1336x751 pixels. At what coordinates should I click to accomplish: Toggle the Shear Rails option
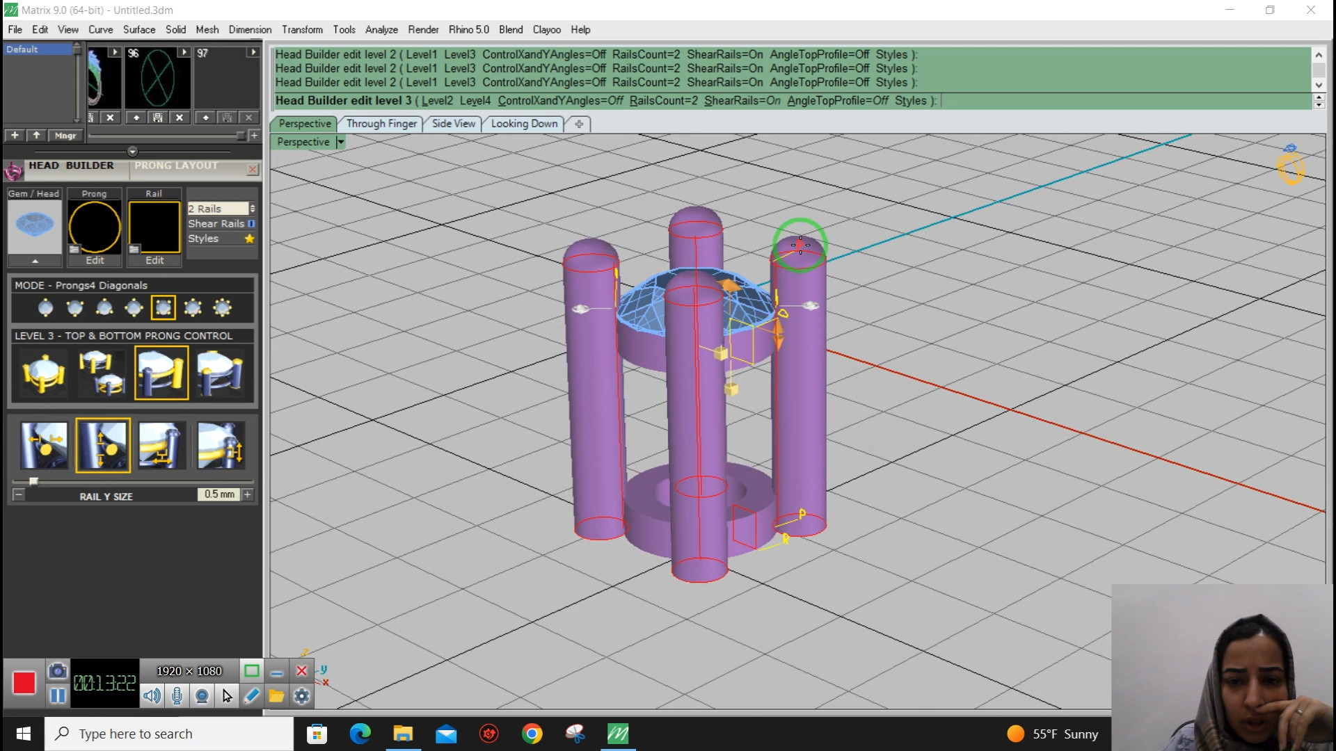tap(251, 224)
